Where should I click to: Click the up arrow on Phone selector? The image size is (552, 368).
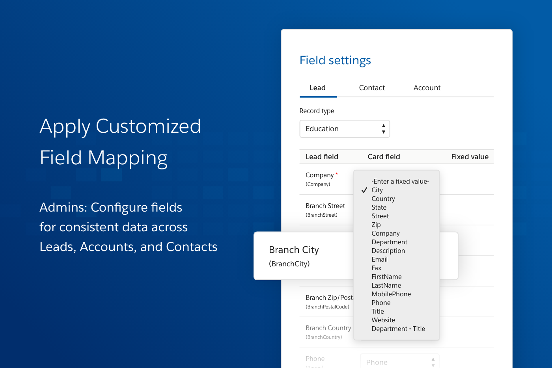(x=433, y=359)
